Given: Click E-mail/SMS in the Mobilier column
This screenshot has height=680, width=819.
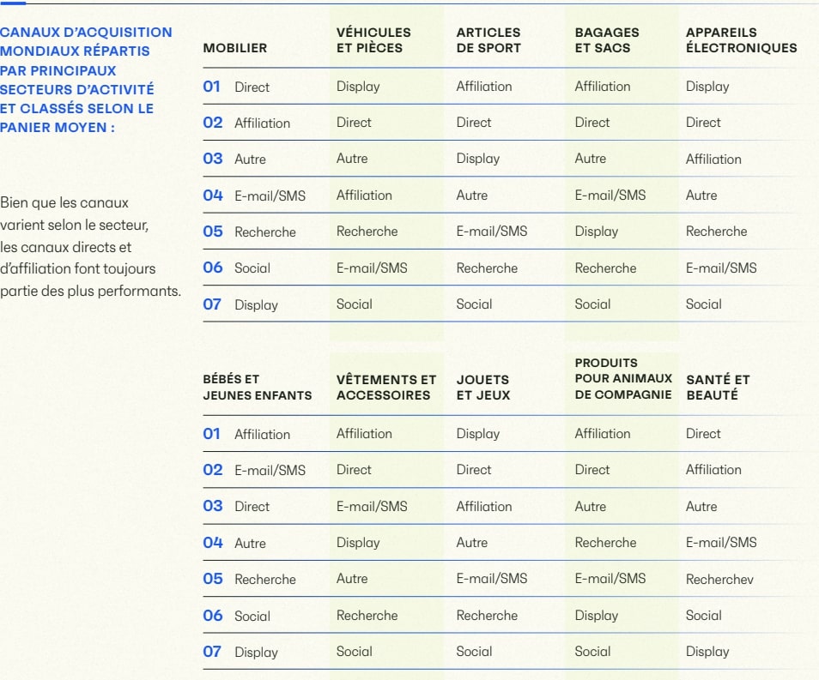Looking at the screenshot, I should [270, 196].
